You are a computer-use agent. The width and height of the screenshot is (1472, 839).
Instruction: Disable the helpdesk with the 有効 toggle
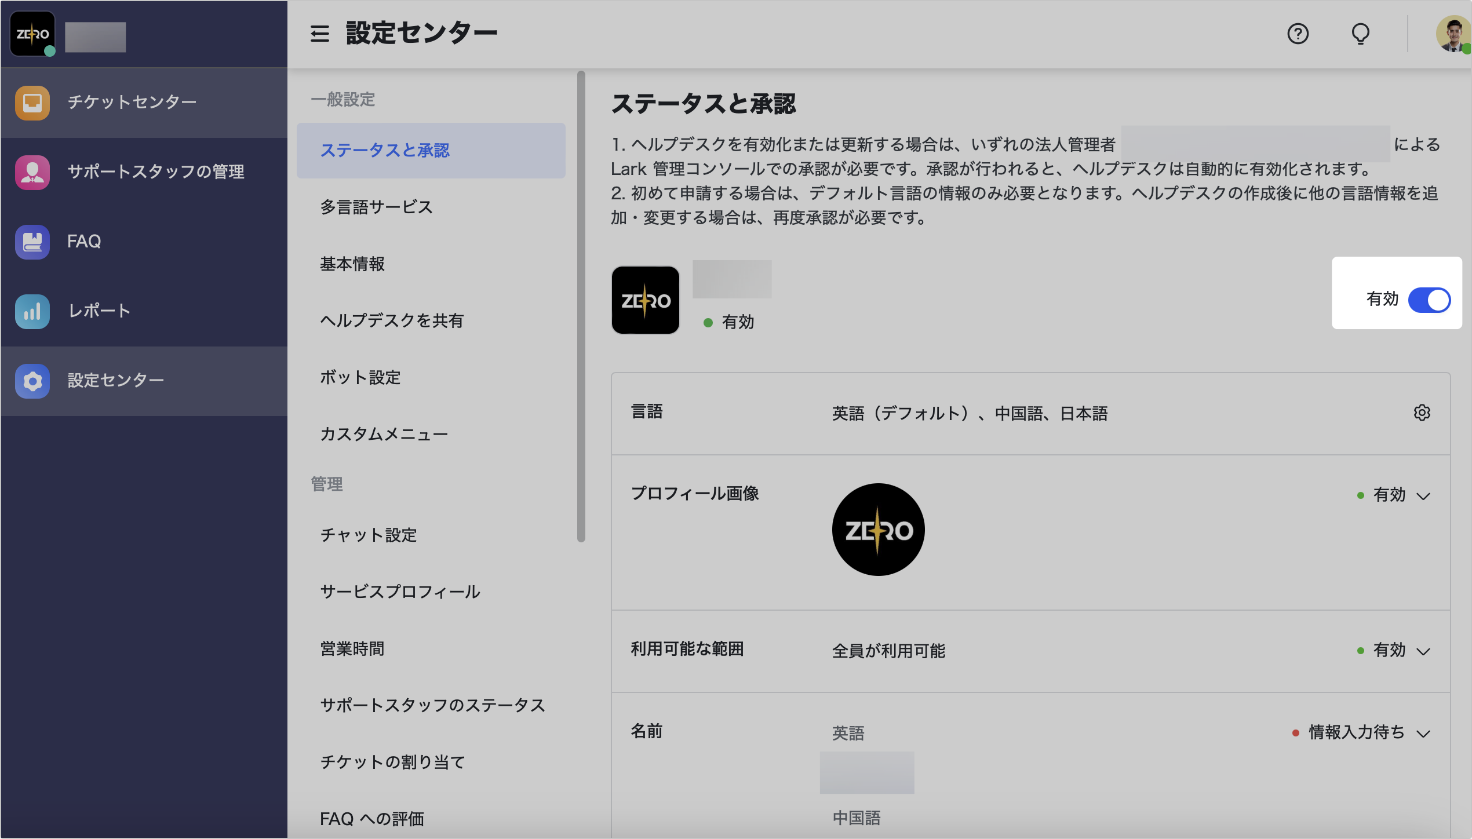coord(1429,300)
